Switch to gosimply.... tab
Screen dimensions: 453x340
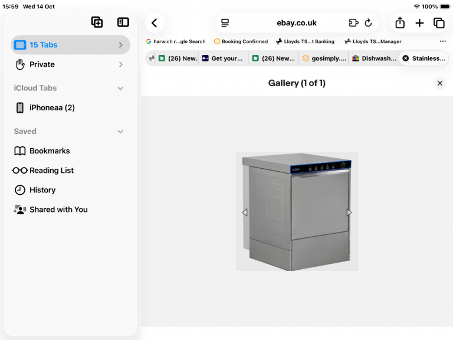[324, 58]
